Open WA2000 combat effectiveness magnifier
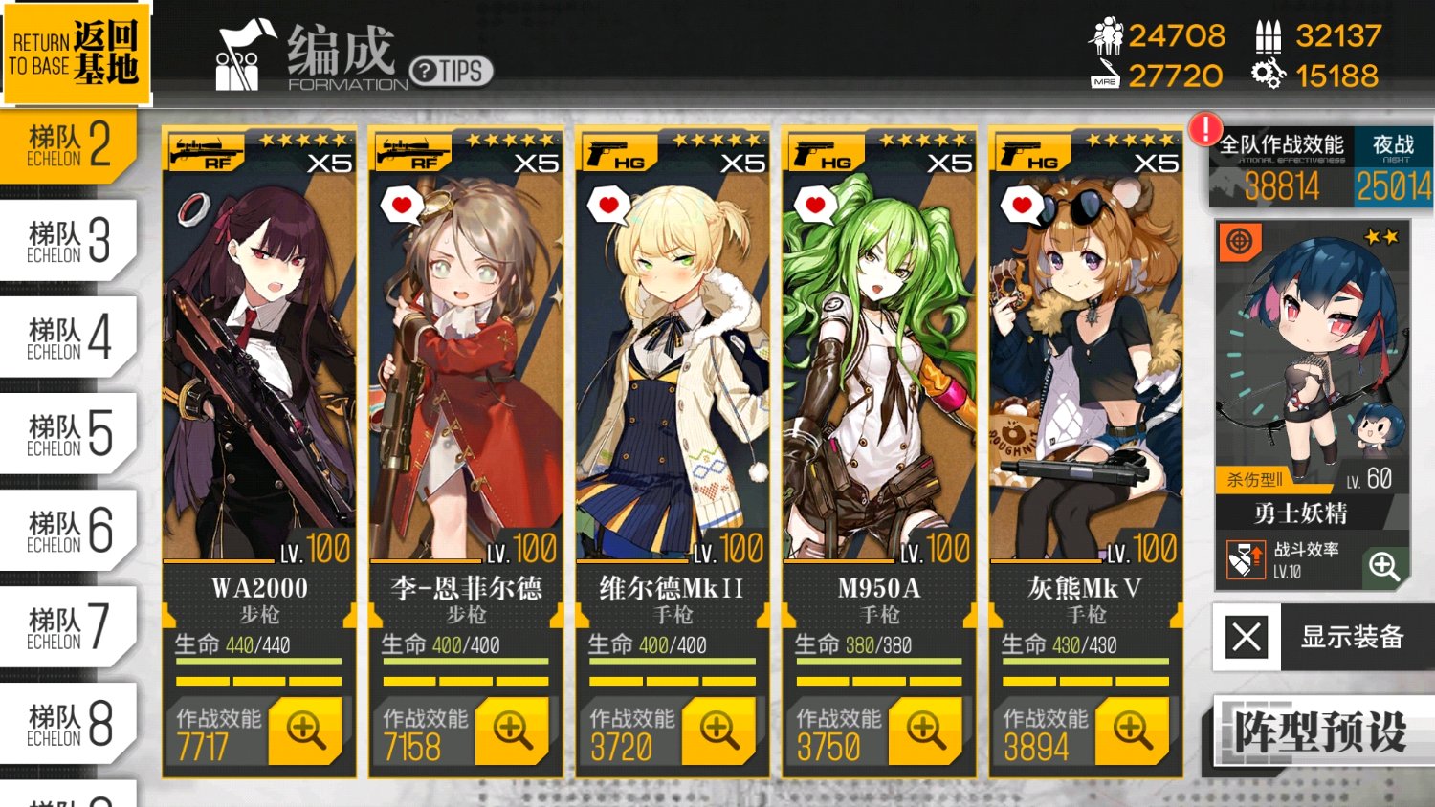The height and width of the screenshot is (807, 1435). coord(305,731)
